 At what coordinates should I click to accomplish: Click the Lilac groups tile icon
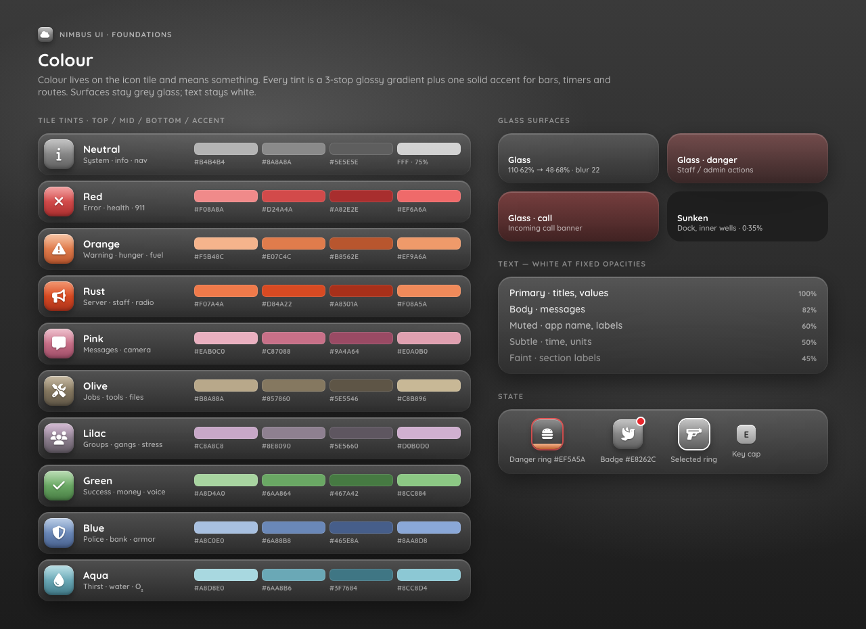point(59,438)
